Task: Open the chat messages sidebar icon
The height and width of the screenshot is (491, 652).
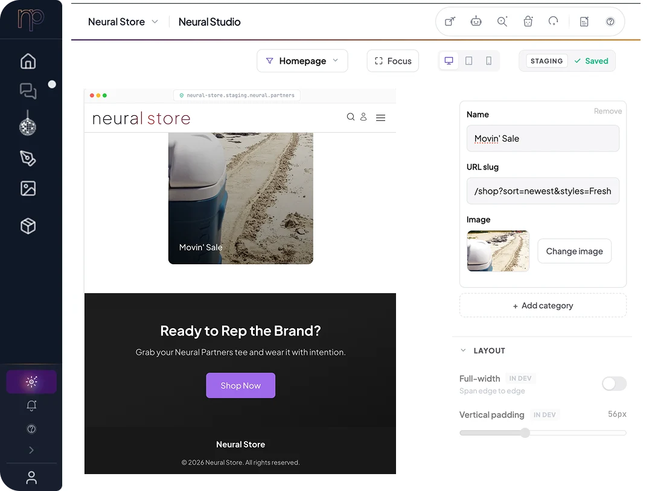Action: point(28,90)
